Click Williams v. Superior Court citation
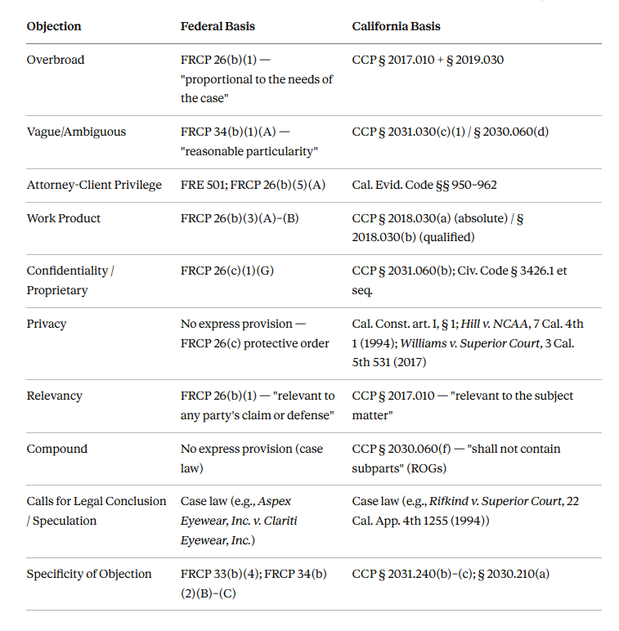Viewport: 619px width, 631px height. pyautogui.click(x=470, y=343)
